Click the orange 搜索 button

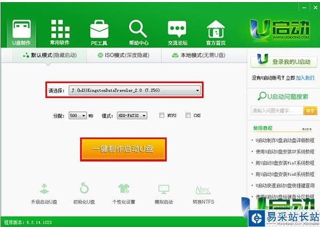tap(310, 111)
